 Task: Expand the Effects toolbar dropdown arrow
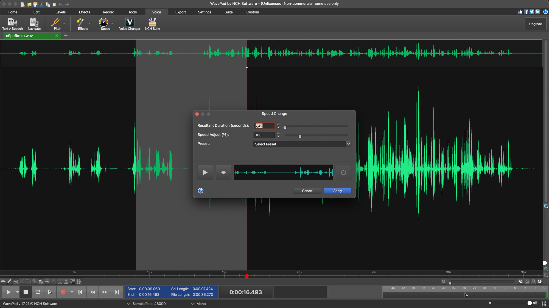[90, 24]
